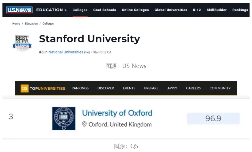Screen dimensions: 252x152
Task: Click the 96.9 score box
Action: click(213, 119)
